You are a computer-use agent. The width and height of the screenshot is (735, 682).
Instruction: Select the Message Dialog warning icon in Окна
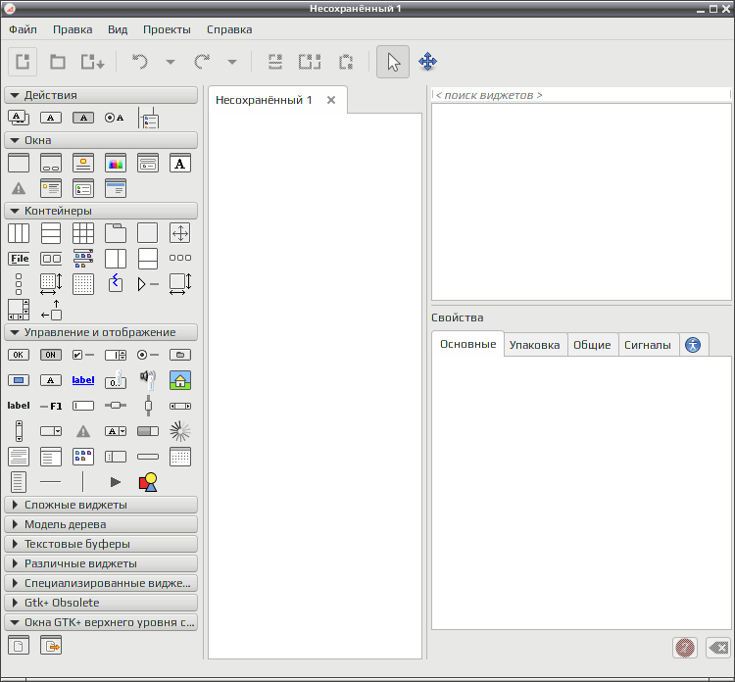[19, 188]
